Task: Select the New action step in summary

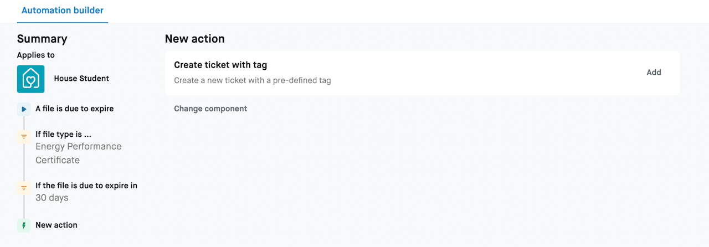Action: (x=56, y=225)
